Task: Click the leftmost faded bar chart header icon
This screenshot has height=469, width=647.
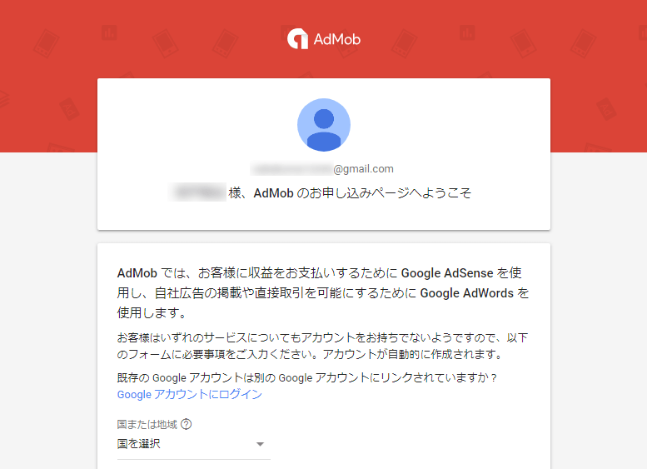Action: pos(109,32)
